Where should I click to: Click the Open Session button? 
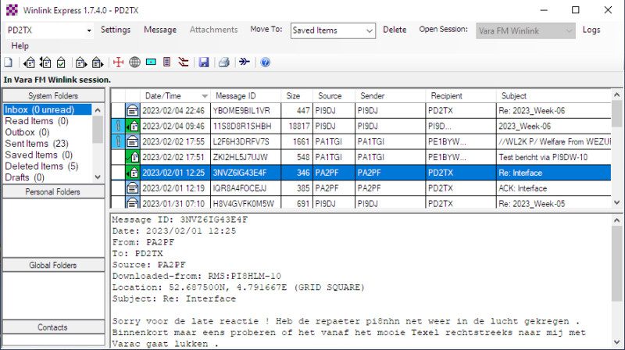point(445,30)
